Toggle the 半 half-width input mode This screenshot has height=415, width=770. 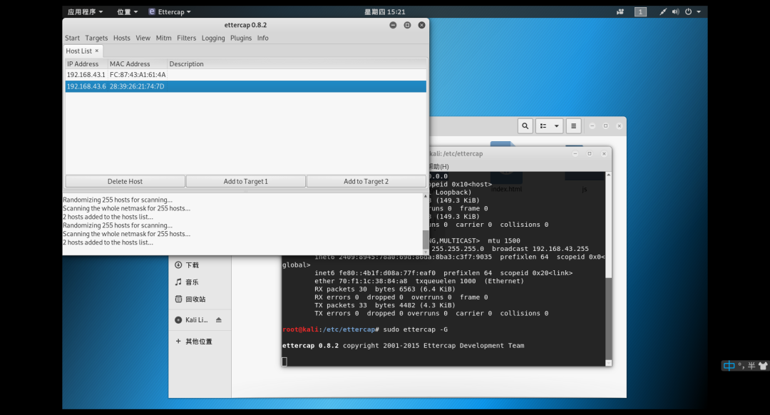(751, 365)
